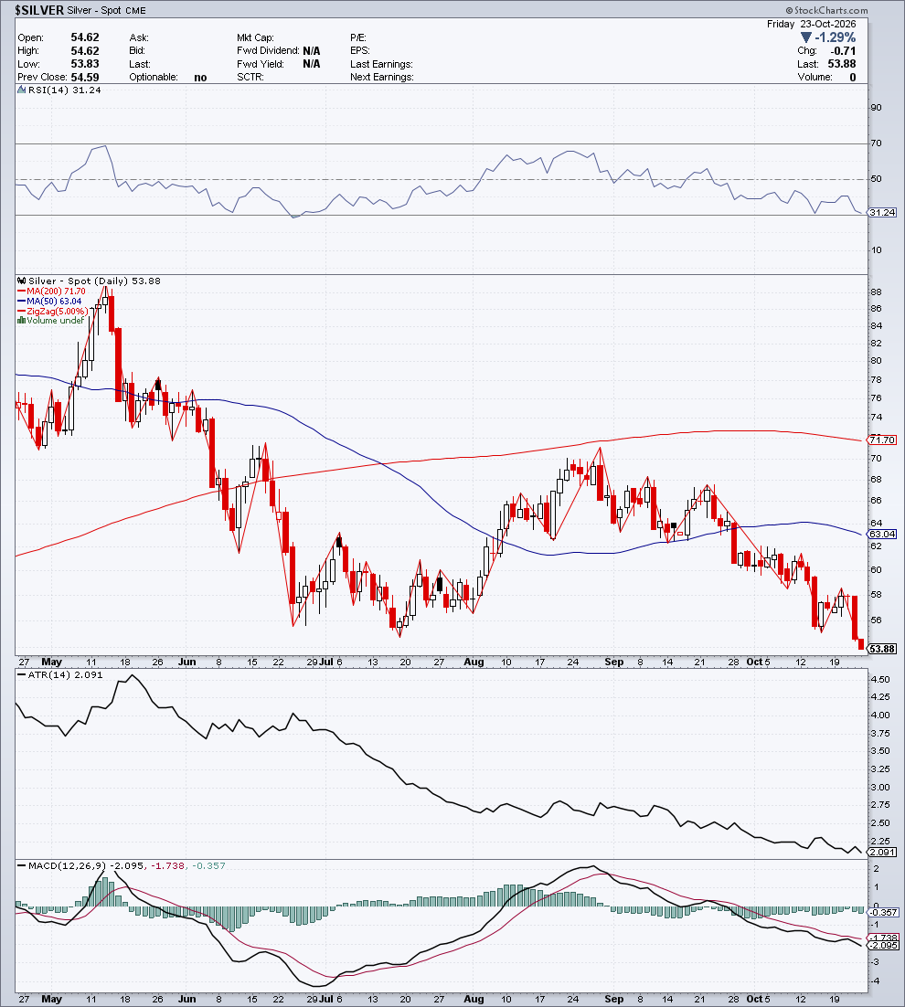Click the 'Mkt Cap:' label
This screenshot has width=905, height=1007.
pos(255,37)
